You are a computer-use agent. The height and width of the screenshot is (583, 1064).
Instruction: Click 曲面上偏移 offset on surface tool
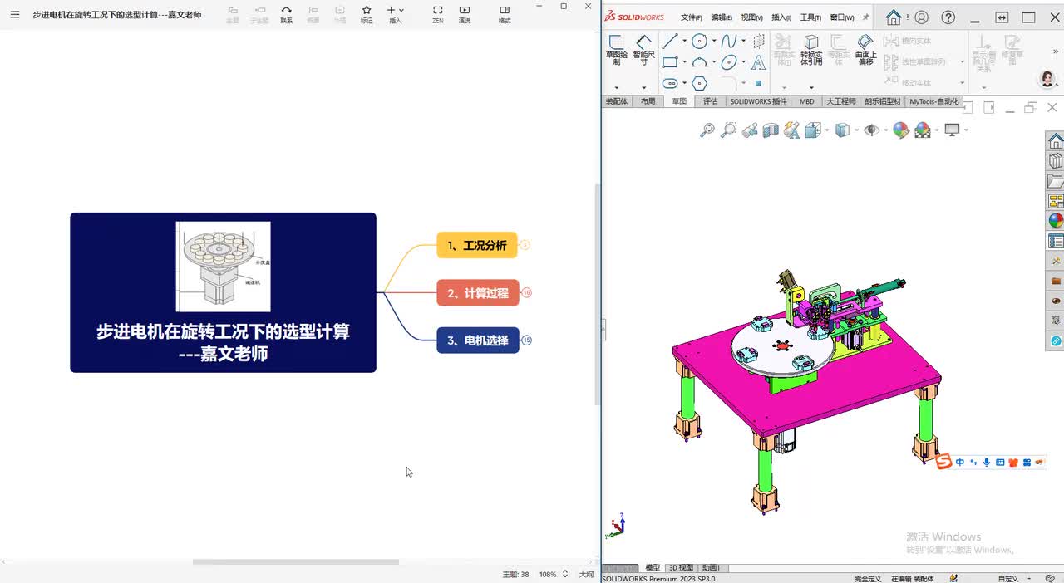coord(865,50)
